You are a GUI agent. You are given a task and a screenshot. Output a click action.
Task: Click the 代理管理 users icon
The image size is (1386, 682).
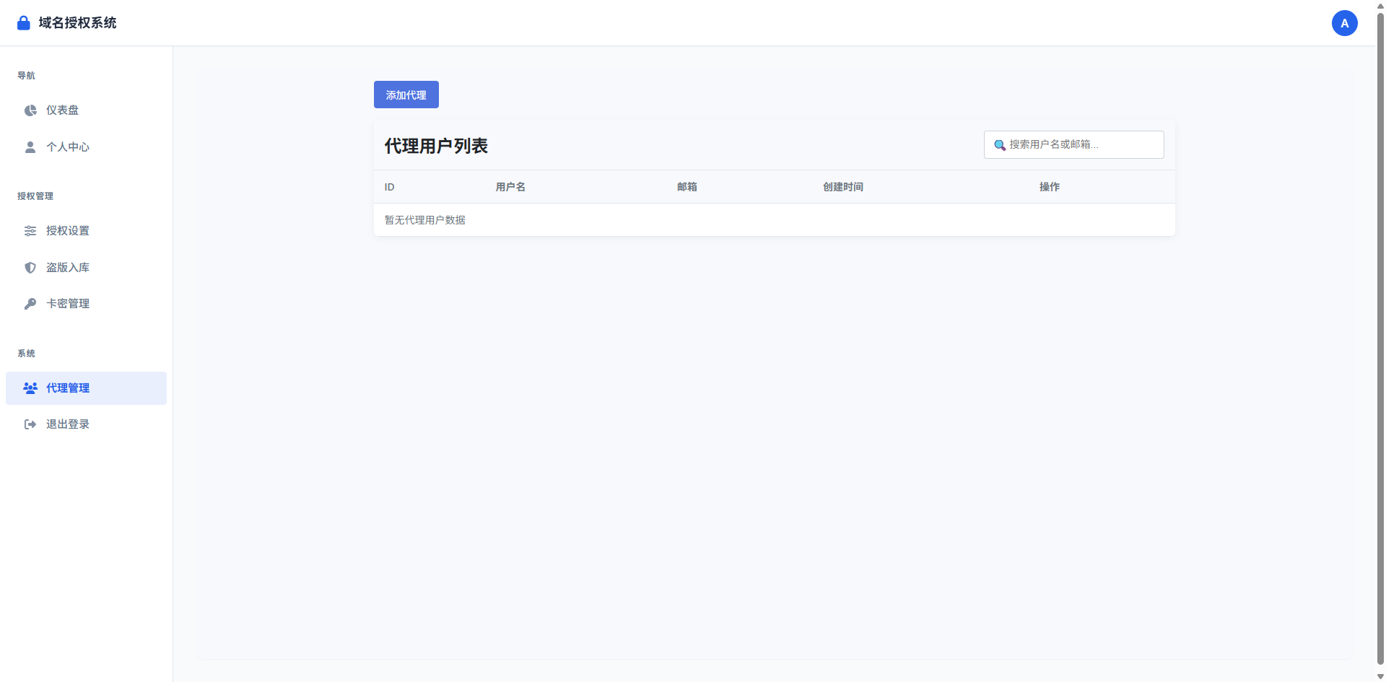30,388
